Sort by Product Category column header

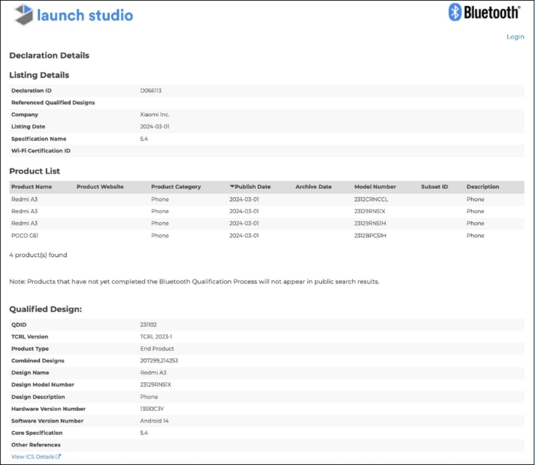coord(176,187)
